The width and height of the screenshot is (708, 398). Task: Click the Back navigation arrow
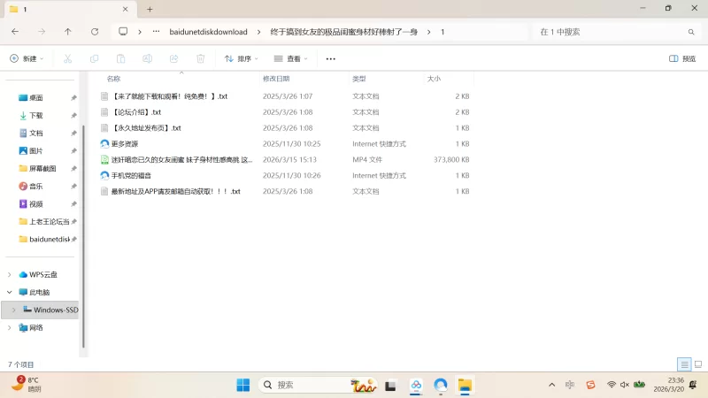[15, 31]
